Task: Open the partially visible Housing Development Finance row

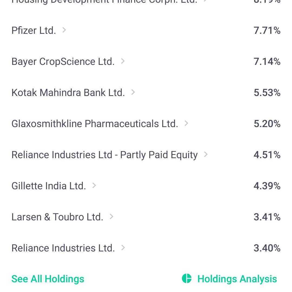Action: pyautogui.click(x=146, y=2)
